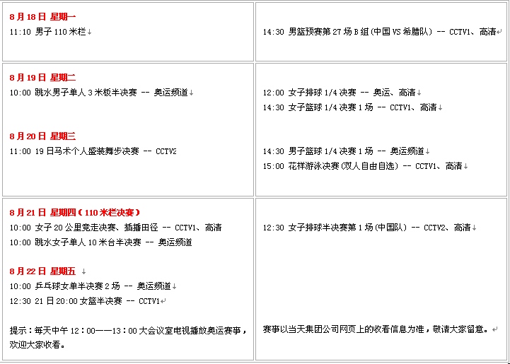Click the 8月20日 星期三 heading
510x364 pixels.
coord(42,136)
